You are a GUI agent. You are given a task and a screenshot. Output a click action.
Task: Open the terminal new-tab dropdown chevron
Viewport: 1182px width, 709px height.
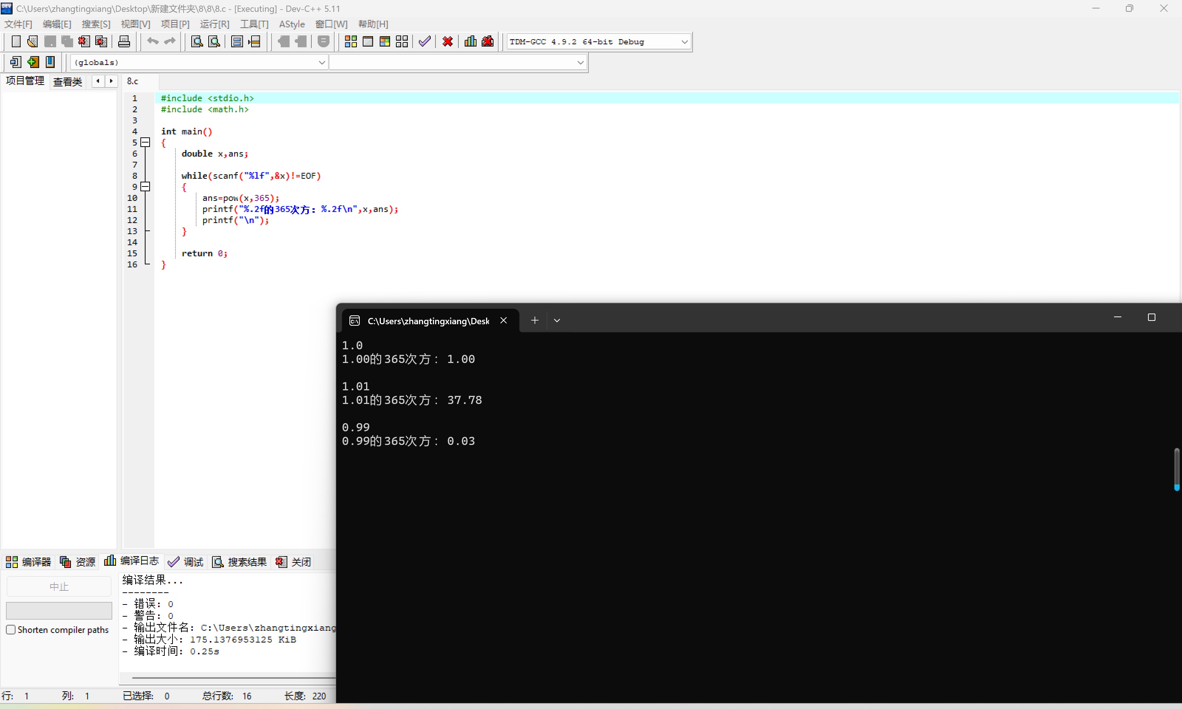tap(557, 321)
